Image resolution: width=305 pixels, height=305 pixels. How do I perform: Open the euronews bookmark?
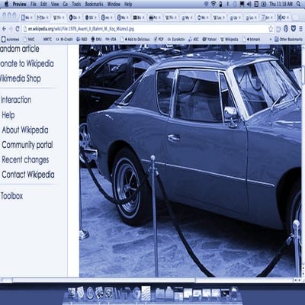(x=11, y=40)
